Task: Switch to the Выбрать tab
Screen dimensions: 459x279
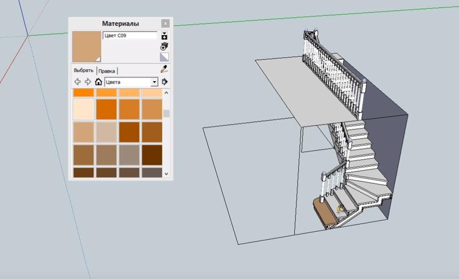Action: tap(84, 71)
